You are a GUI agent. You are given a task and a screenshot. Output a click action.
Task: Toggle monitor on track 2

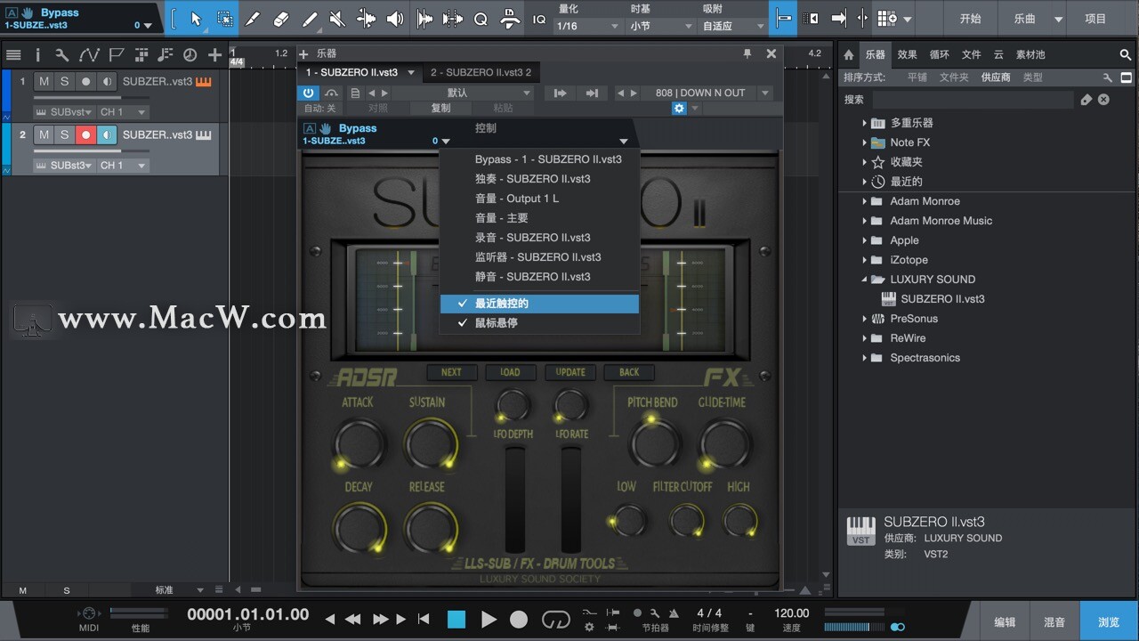tap(107, 135)
